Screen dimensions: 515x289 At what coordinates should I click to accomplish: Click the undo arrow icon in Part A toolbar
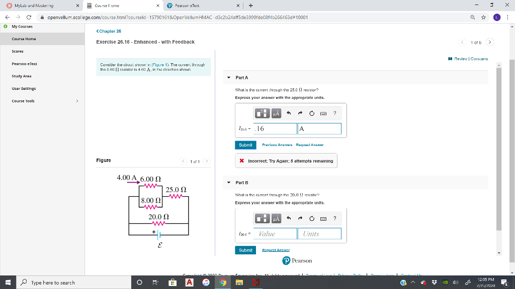coord(288,113)
